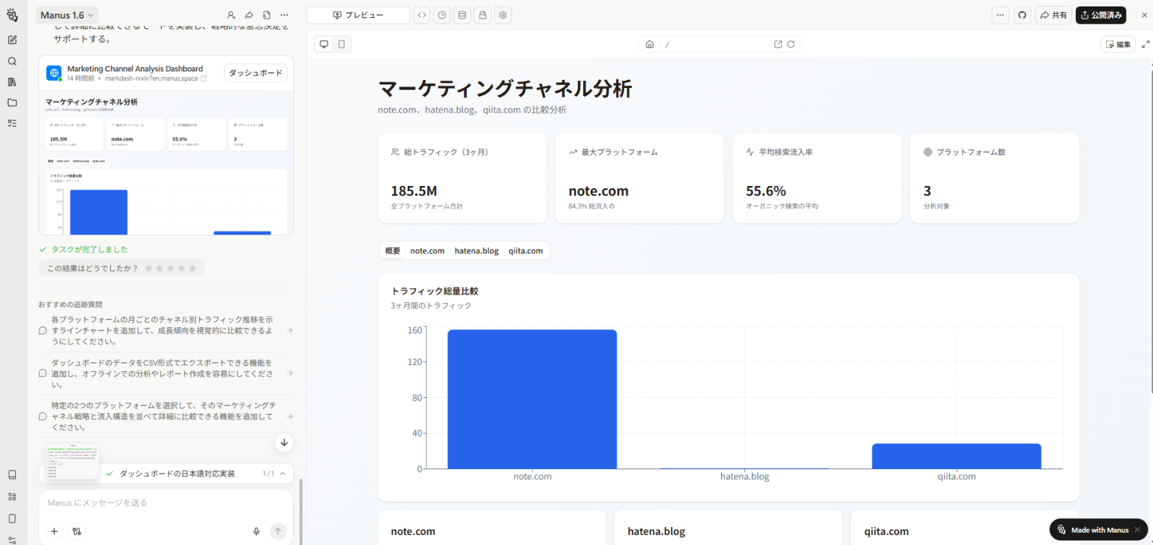This screenshot has height=545, width=1153.
Task: Select the note.com tab
Action: [427, 251]
